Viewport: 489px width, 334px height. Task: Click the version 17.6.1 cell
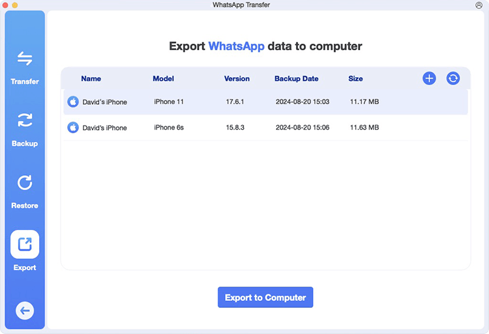pos(235,102)
